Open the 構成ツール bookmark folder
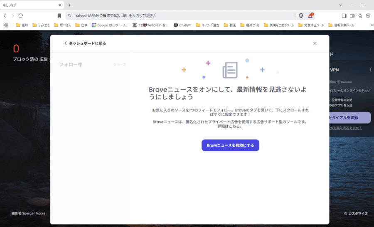This screenshot has width=374, height=227. tap(250, 25)
